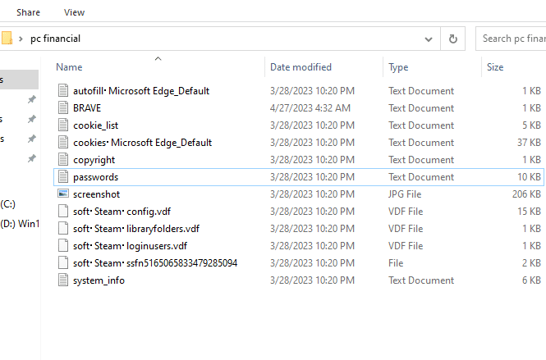This screenshot has height=360, width=546.
Task: Open the Share ribbon tab
Action: (29, 12)
